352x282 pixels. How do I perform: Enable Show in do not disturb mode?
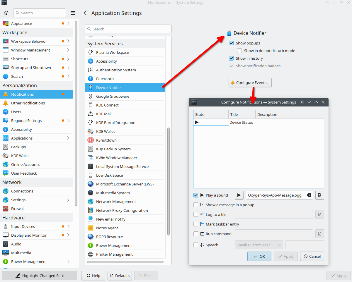[239, 51]
